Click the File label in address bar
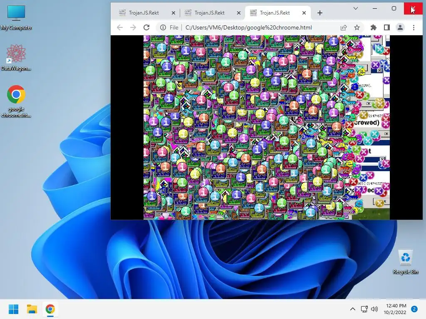 174,27
